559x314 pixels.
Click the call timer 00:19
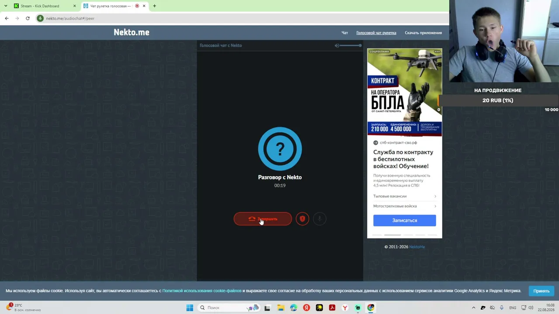[280, 185]
